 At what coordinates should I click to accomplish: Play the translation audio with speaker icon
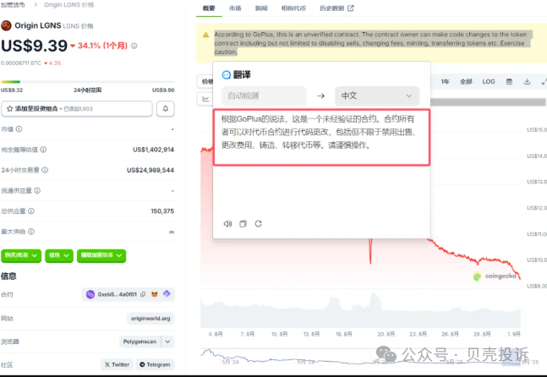227,224
